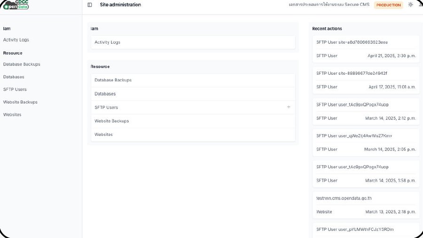Open Website Backups in Resource panel
The height and width of the screenshot is (238, 423).
pos(193,121)
